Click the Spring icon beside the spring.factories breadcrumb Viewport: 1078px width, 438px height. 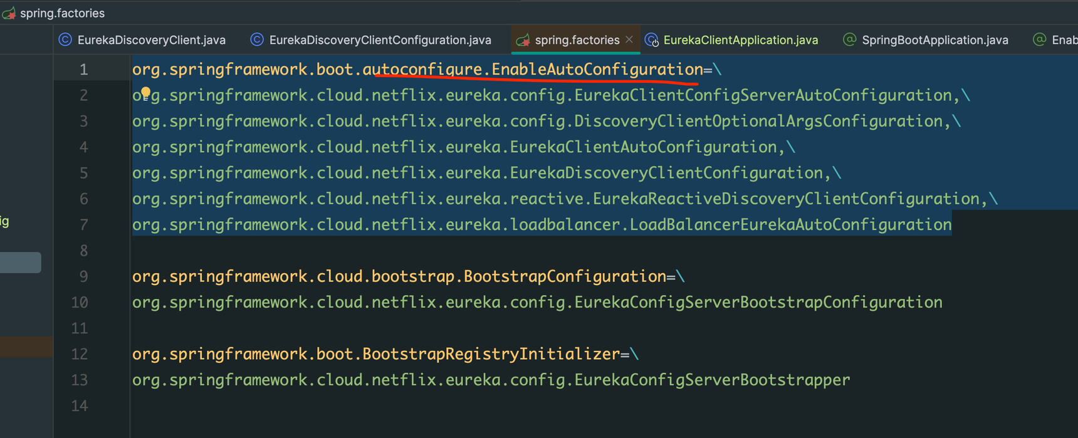(x=9, y=13)
